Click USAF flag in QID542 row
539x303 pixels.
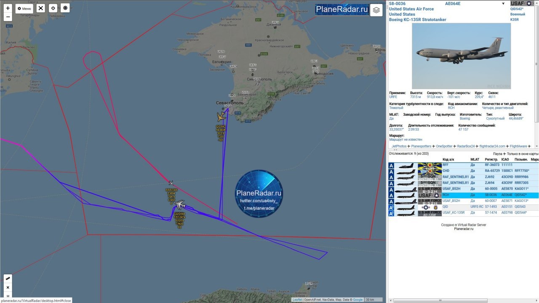click(x=430, y=196)
